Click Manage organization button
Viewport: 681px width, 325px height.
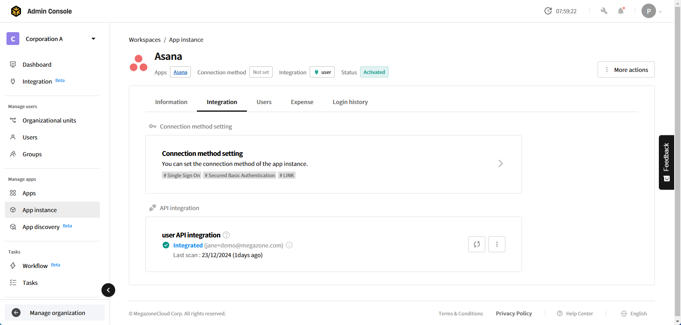(55, 313)
